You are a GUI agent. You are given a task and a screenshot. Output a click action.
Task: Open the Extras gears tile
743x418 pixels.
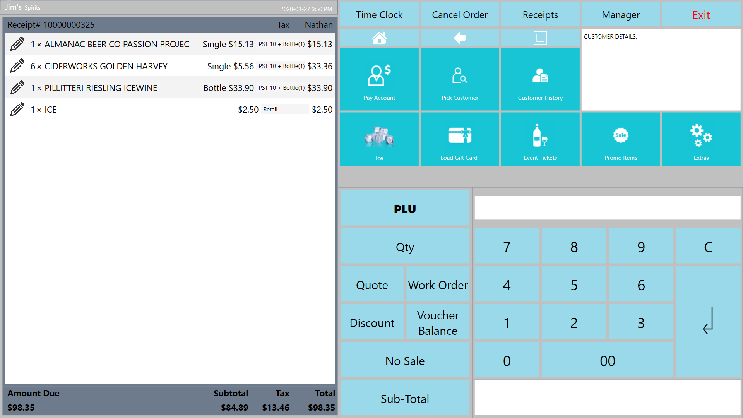pyautogui.click(x=701, y=139)
